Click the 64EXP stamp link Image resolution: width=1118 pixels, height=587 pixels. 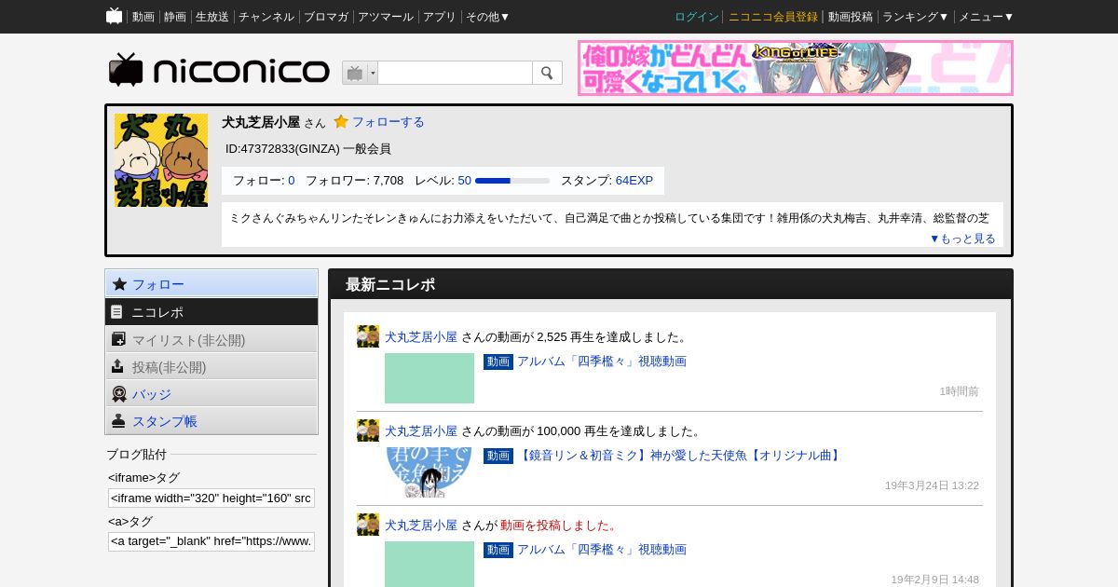coord(634,181)
